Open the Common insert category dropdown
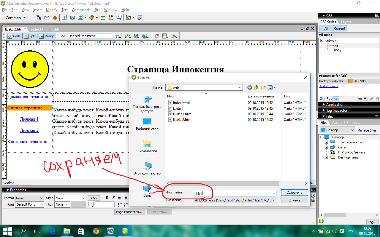This screenshot has height=237, width=380. click(x=16, y=18)
